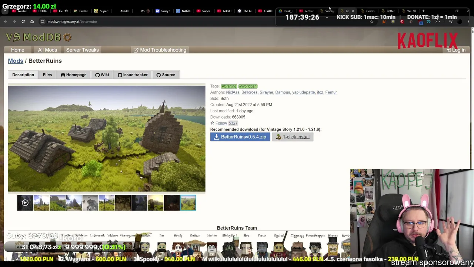Click the browser home icon
This screenshot has width=474, height=267.
pyautogui.click(x=32, y=22)
